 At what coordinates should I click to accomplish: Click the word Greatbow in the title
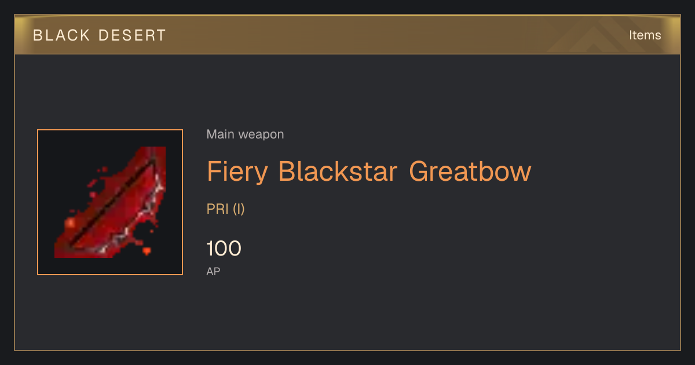click(470, 171)
